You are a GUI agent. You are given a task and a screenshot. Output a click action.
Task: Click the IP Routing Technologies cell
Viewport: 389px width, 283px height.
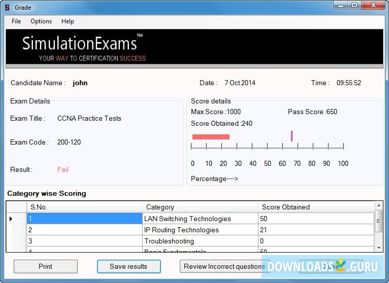point(200,230)
